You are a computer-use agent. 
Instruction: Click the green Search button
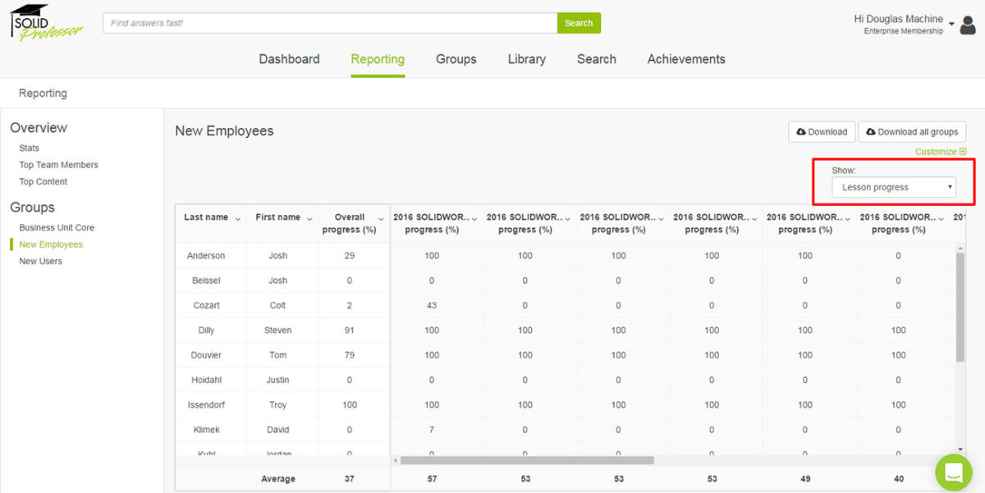pyautogui.click(x=579, y=23)
